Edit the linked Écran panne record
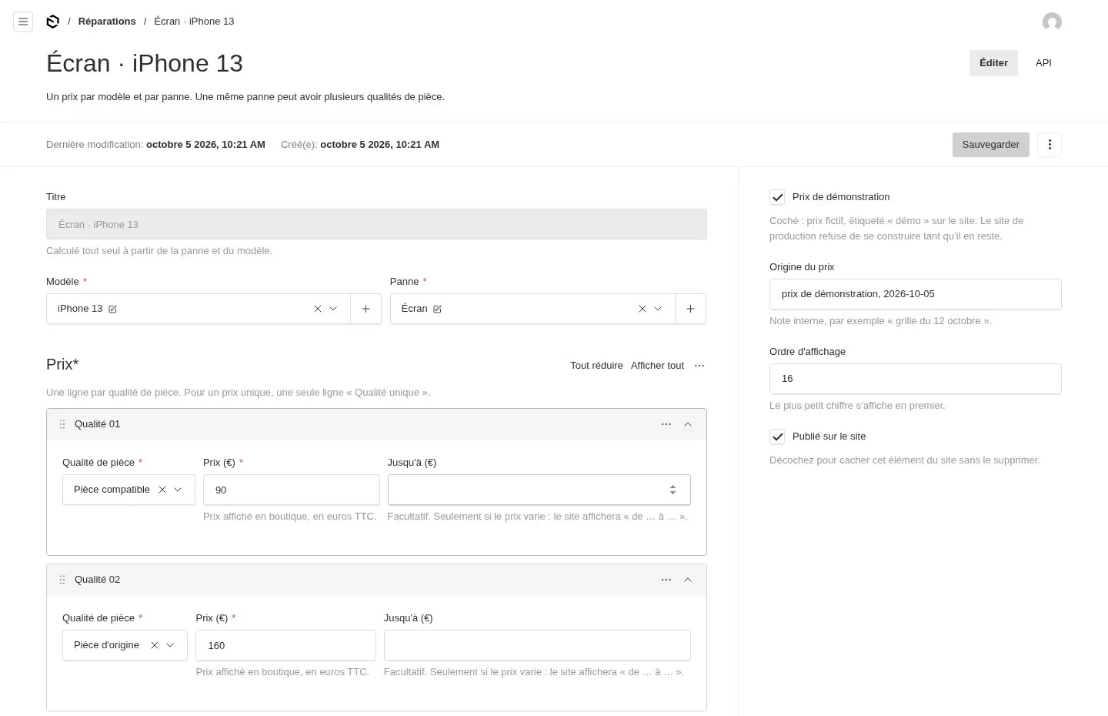The height and width of the screenshot is (716, 1108). coord(438,309)
